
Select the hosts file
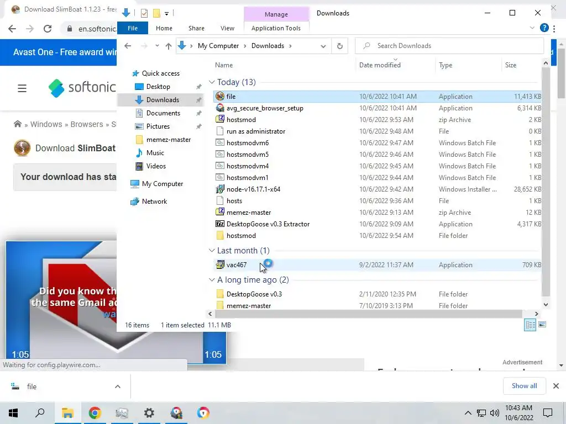(x=234, y=201)
